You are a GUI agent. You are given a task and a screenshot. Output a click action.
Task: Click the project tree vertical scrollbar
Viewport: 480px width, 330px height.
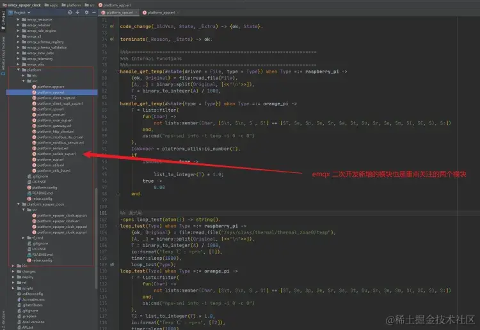[x=96, y=238]
